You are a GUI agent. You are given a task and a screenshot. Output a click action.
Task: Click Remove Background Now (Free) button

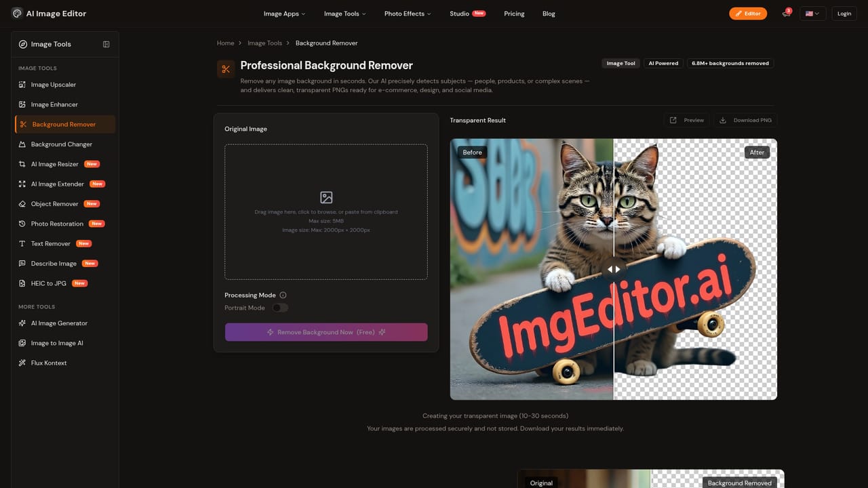[x=326, y=332]
